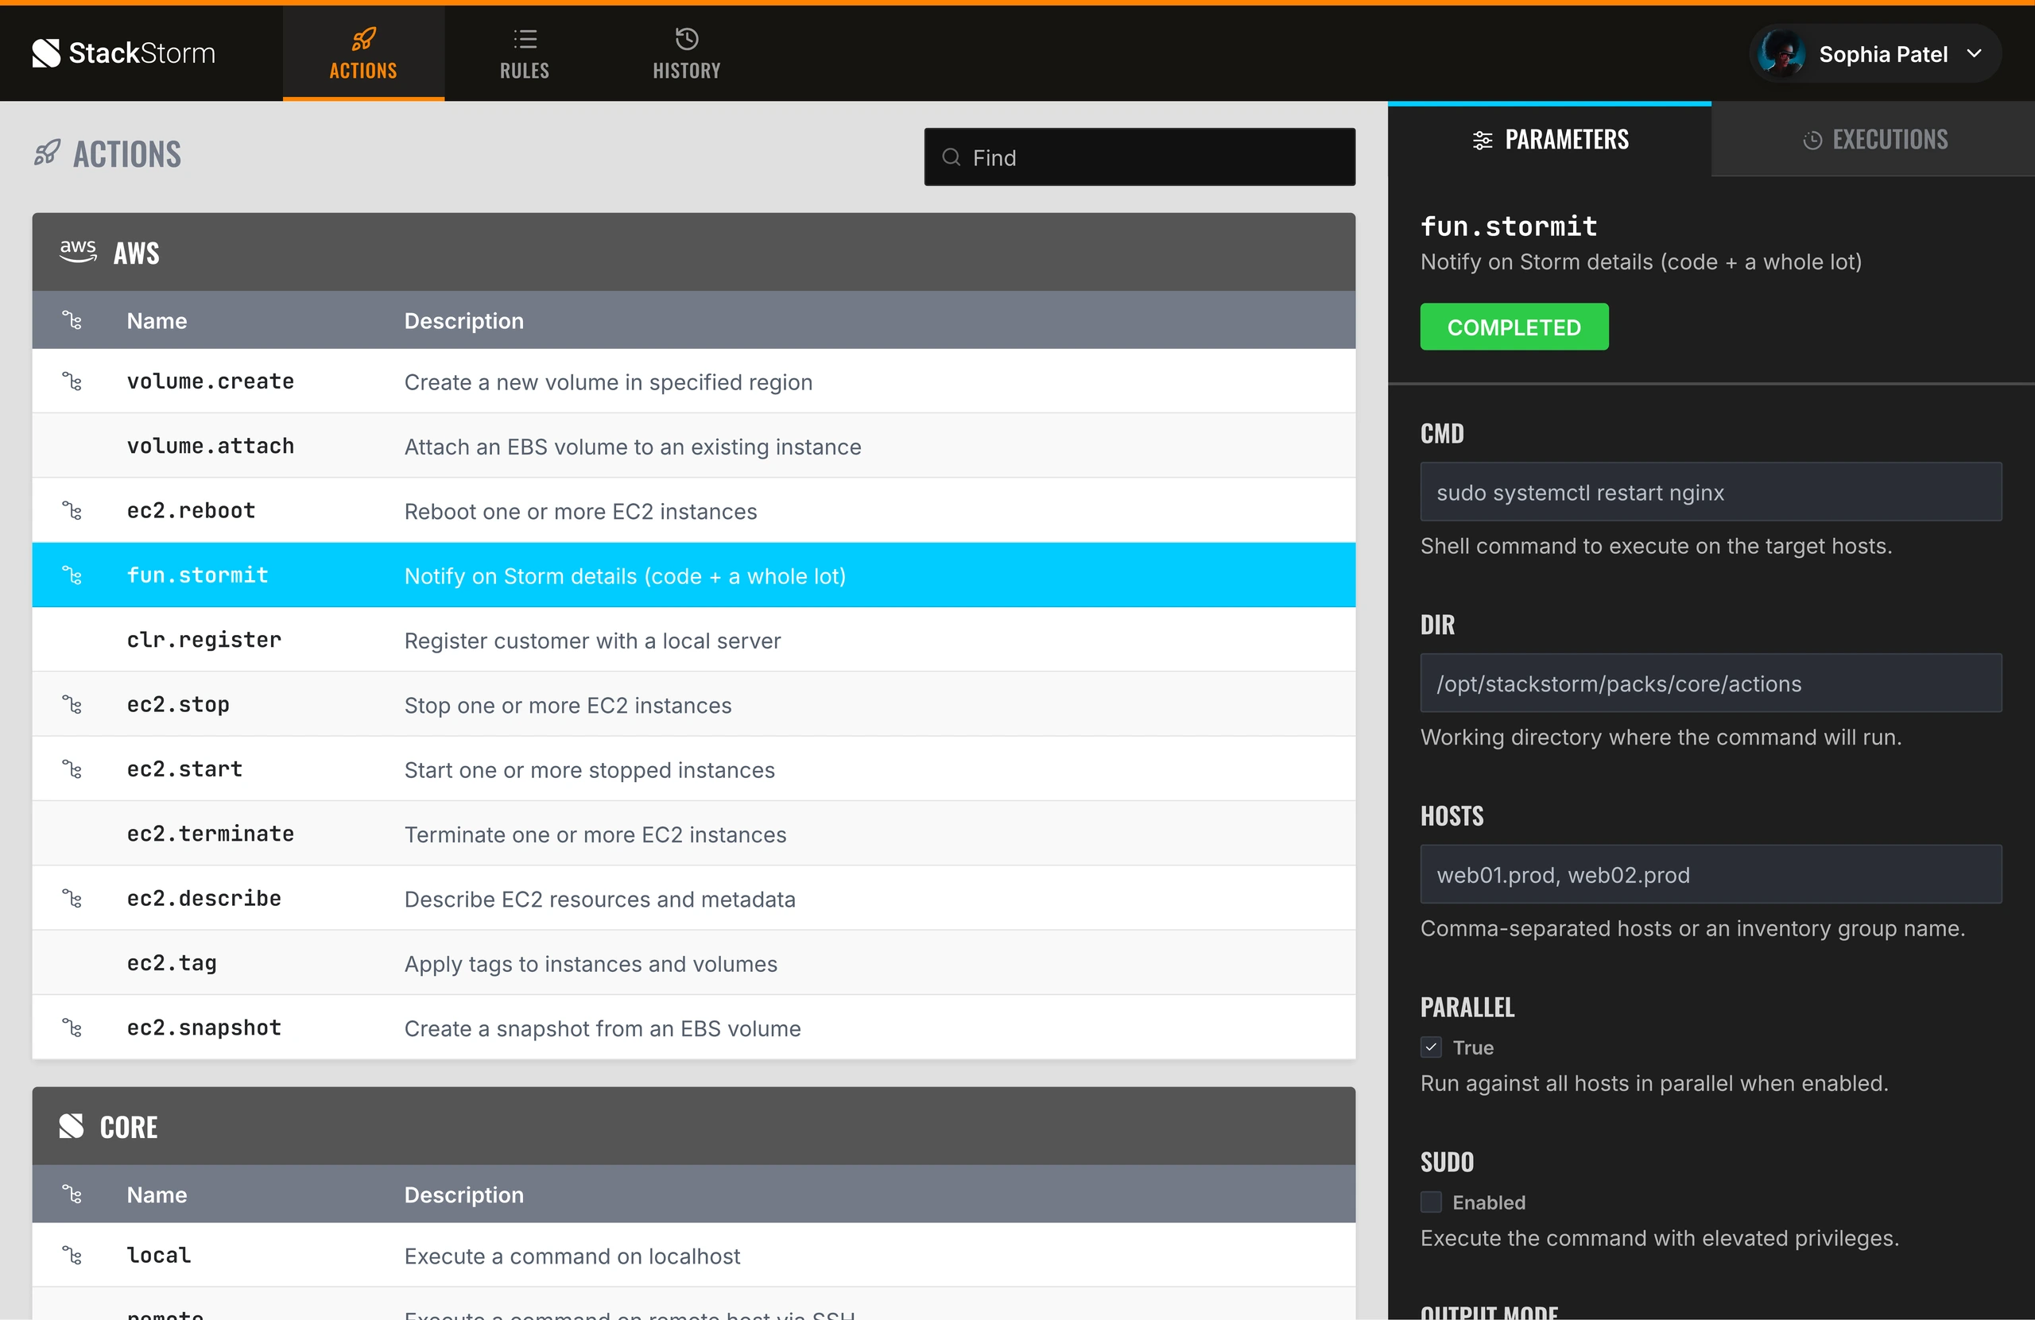Click the workflow icon for ec2.stop
The width and height of the screenshot is (2035, 1320).
point(72,704)
